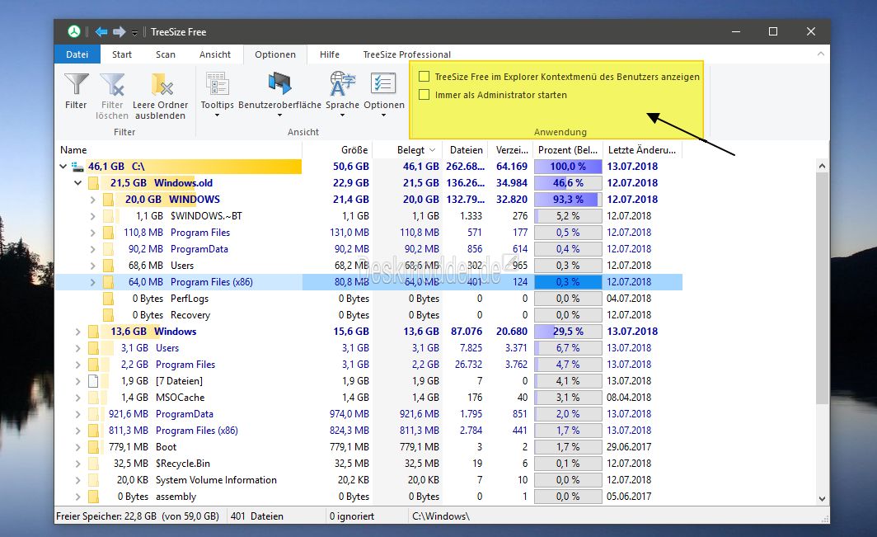Click the 93,3 % percent bar
The image size is (877, 537).
pyautogui.click(x=568, y=200)
